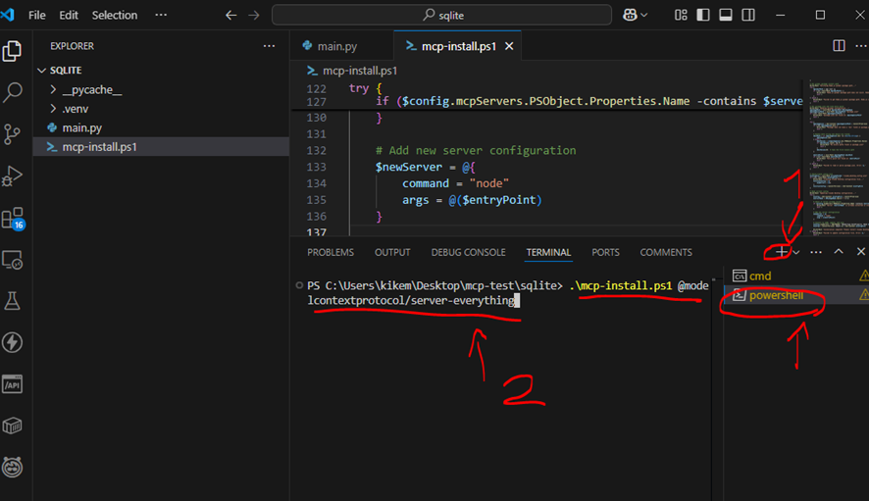This screenshot has height=501, width=869.
Task: Close the mcp-install.ps1 editor tab
Action: pos(508,46)
